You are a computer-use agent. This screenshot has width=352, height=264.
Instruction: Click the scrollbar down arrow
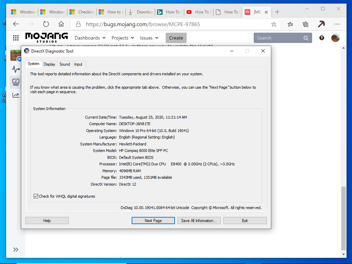pyautogui.click(x=343, y=254)
